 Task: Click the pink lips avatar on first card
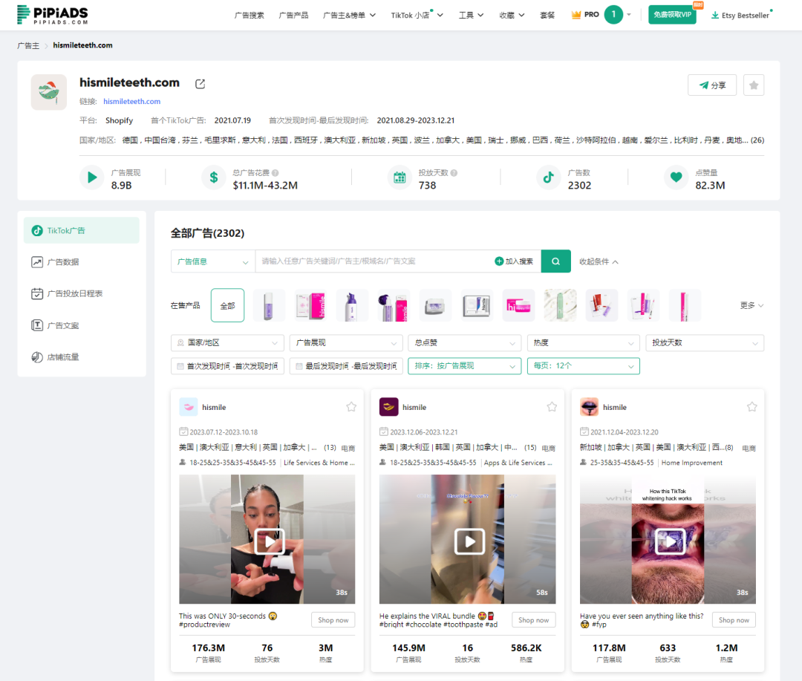click(188, 407)
